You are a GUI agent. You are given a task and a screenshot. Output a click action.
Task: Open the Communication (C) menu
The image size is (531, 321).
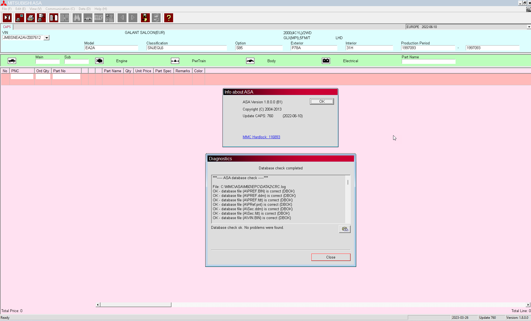click(60, 9)
